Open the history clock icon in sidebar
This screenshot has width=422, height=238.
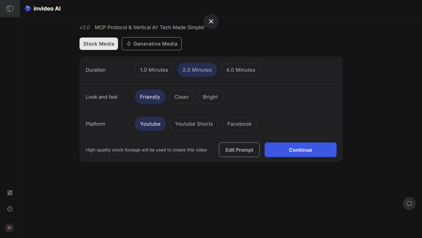point(10,209)
